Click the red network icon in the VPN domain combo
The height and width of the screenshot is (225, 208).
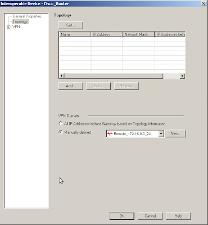[110, 134]
